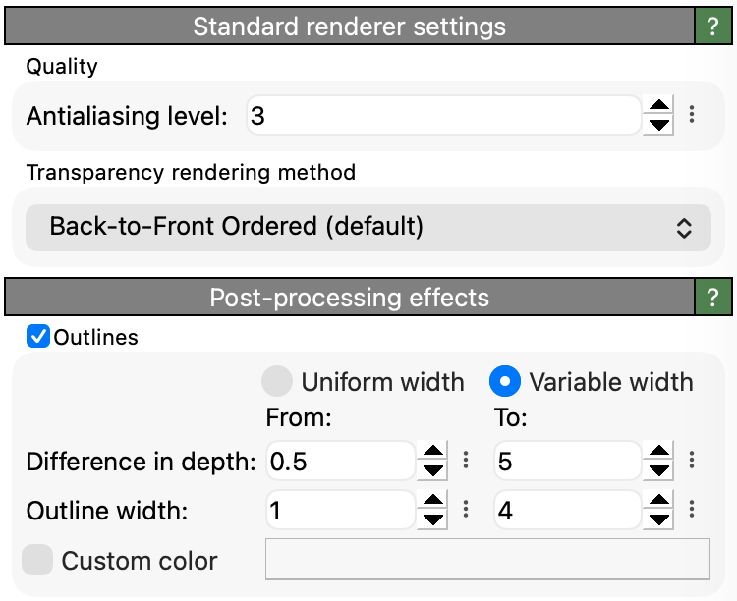Click the Antialiasing level input field
The height and width of the screenshot is (601, 737).
[444, 115]
